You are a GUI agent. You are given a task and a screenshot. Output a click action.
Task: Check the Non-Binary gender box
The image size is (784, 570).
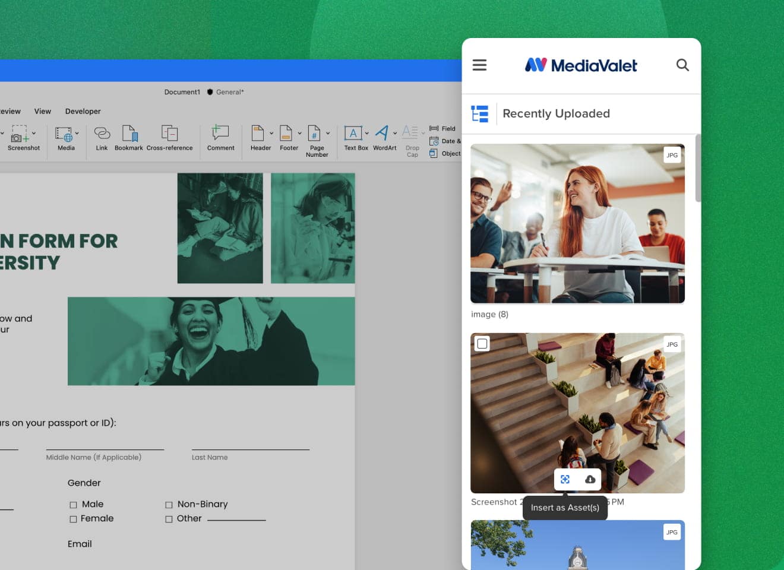pyautogui.click(x=169, y=505)
